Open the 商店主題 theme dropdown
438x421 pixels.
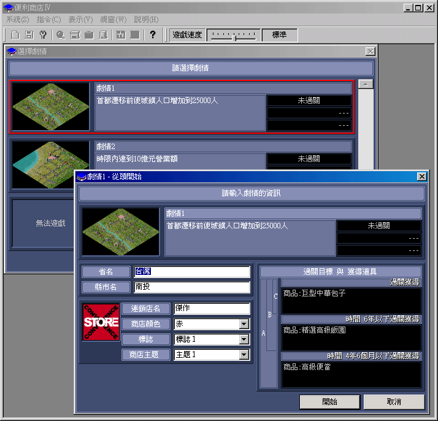pos(244,355)
